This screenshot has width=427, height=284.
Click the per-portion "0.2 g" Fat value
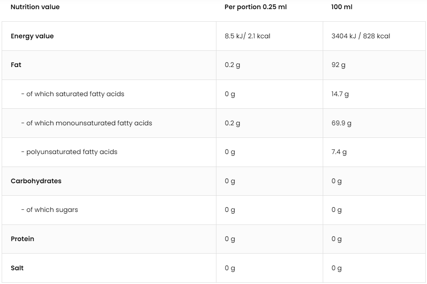click(232, 65)
